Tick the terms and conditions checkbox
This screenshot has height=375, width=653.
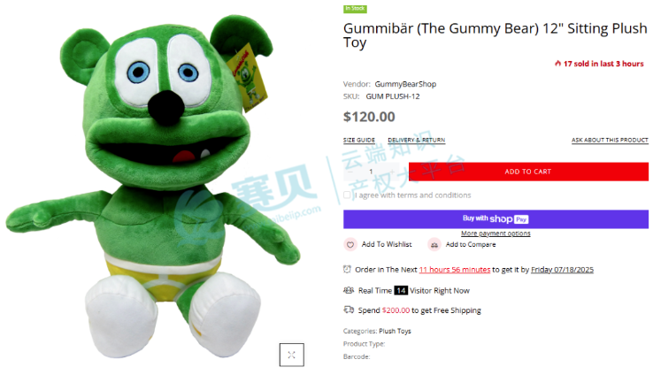pos(347,195)
